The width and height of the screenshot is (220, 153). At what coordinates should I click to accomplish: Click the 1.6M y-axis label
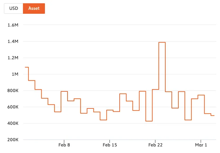tap(13, 25)
